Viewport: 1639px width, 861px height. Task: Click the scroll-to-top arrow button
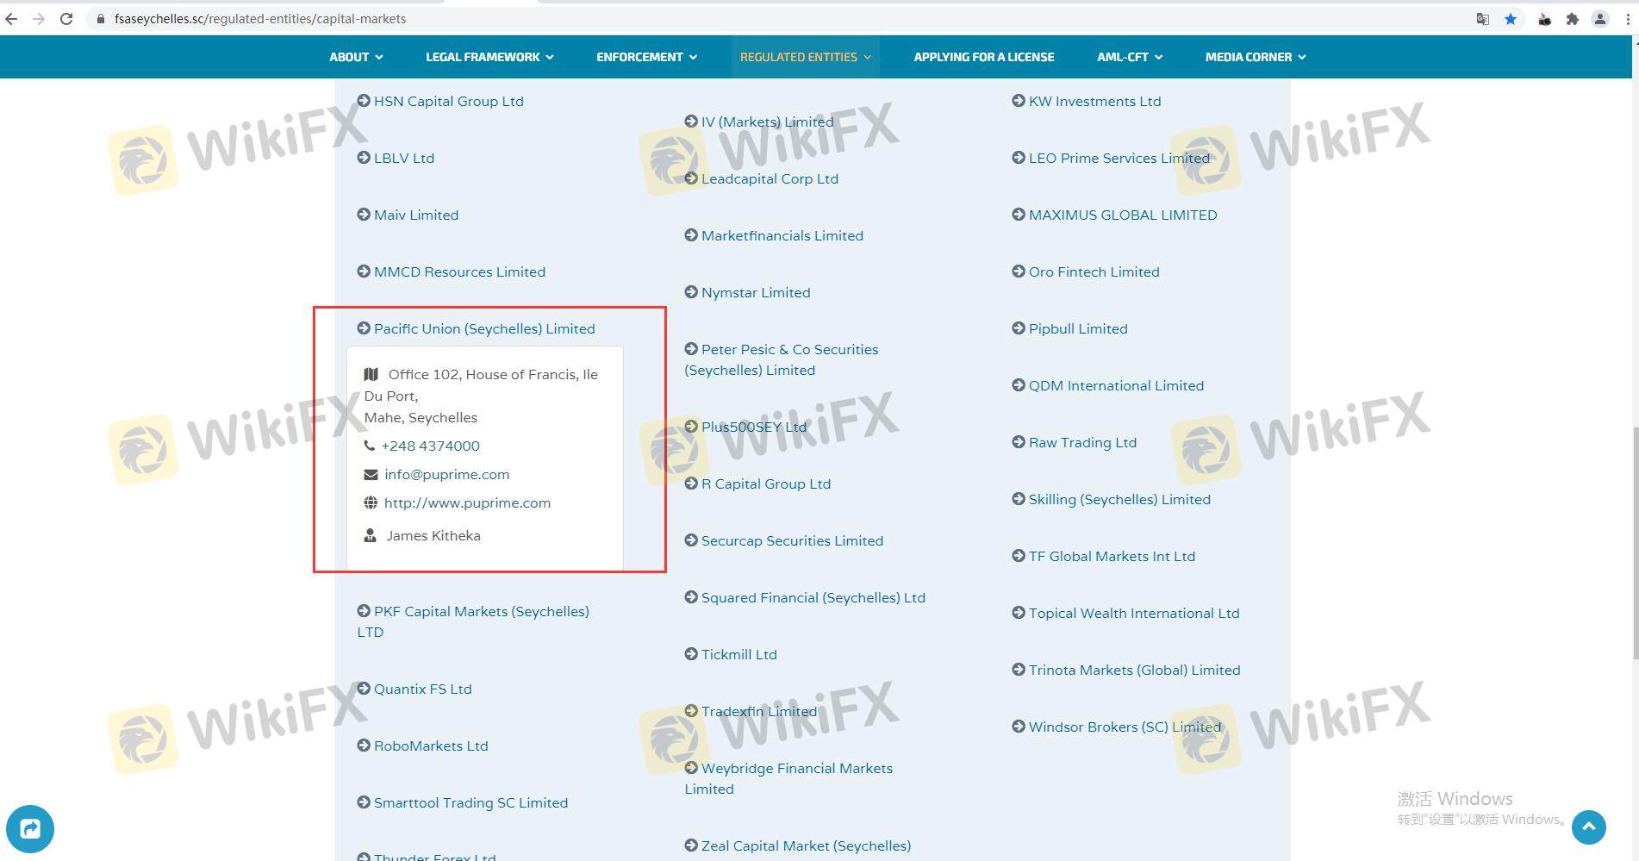pyautogui.click(x=1588, y=827)
